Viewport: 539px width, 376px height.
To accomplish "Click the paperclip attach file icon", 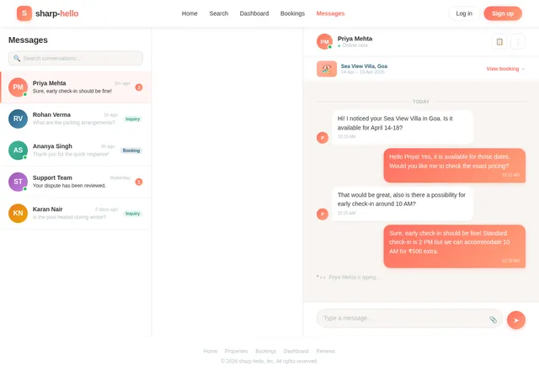I will click(x=493, y=320).
